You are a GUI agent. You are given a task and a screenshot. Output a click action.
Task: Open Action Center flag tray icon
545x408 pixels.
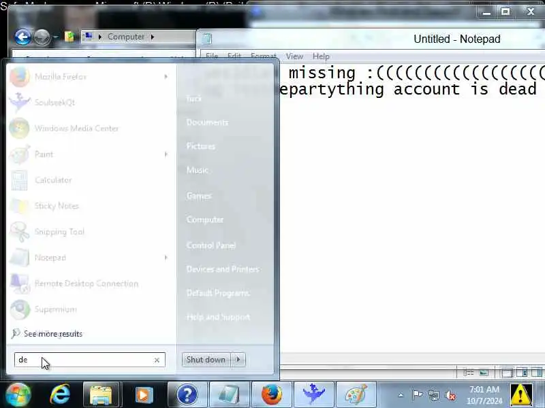coord(417,395)
